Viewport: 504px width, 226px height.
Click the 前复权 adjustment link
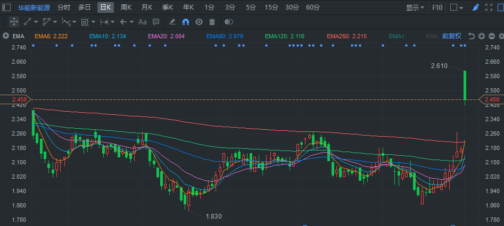click(451, 36)
